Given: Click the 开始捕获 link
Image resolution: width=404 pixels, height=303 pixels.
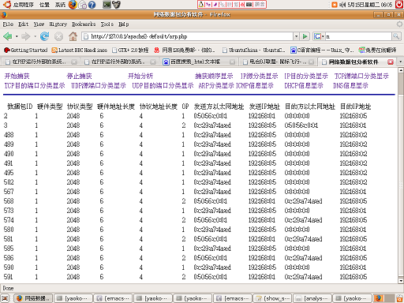Looking at the screenshot, I should [17, 77].
